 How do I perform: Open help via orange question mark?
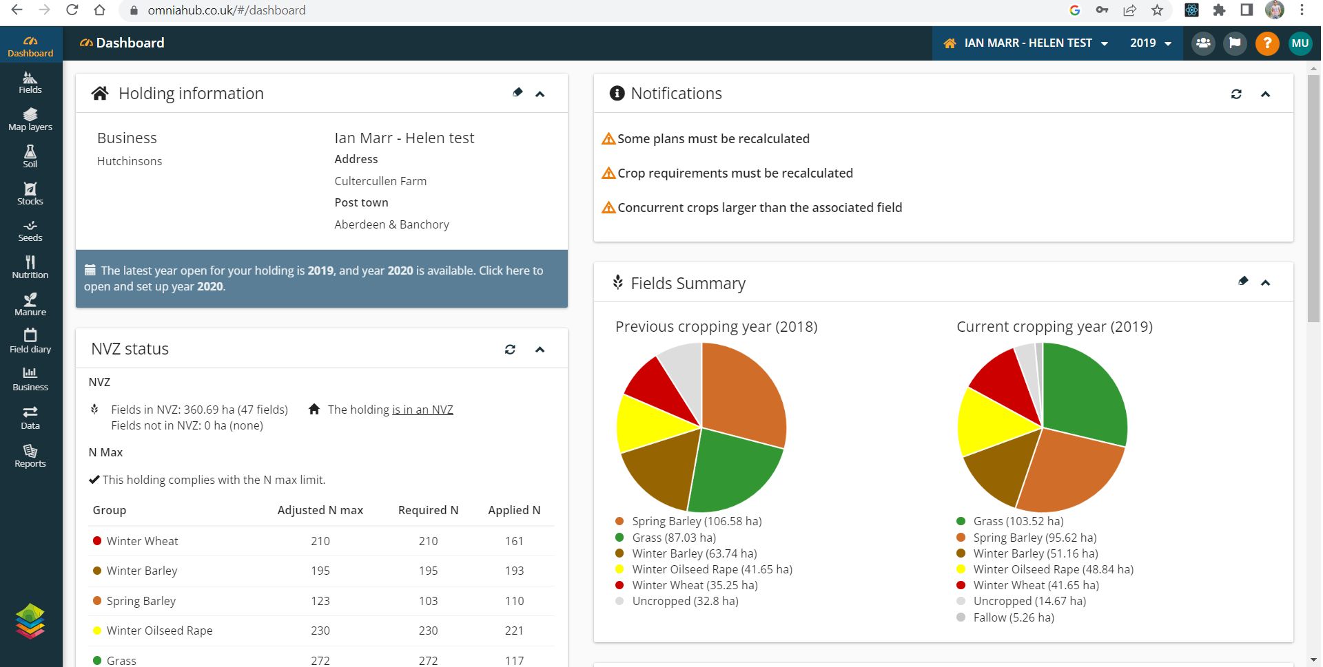1266,43
